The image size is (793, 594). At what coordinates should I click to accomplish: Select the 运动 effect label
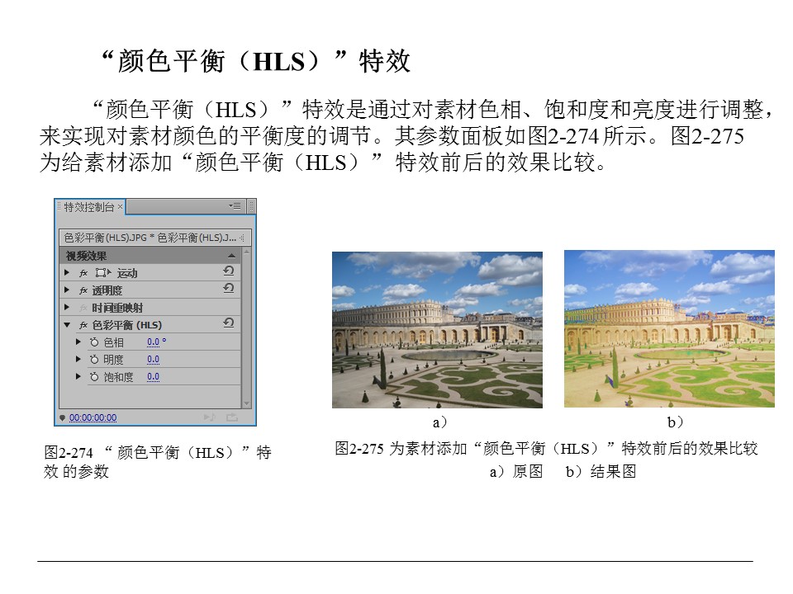point(127,273)
